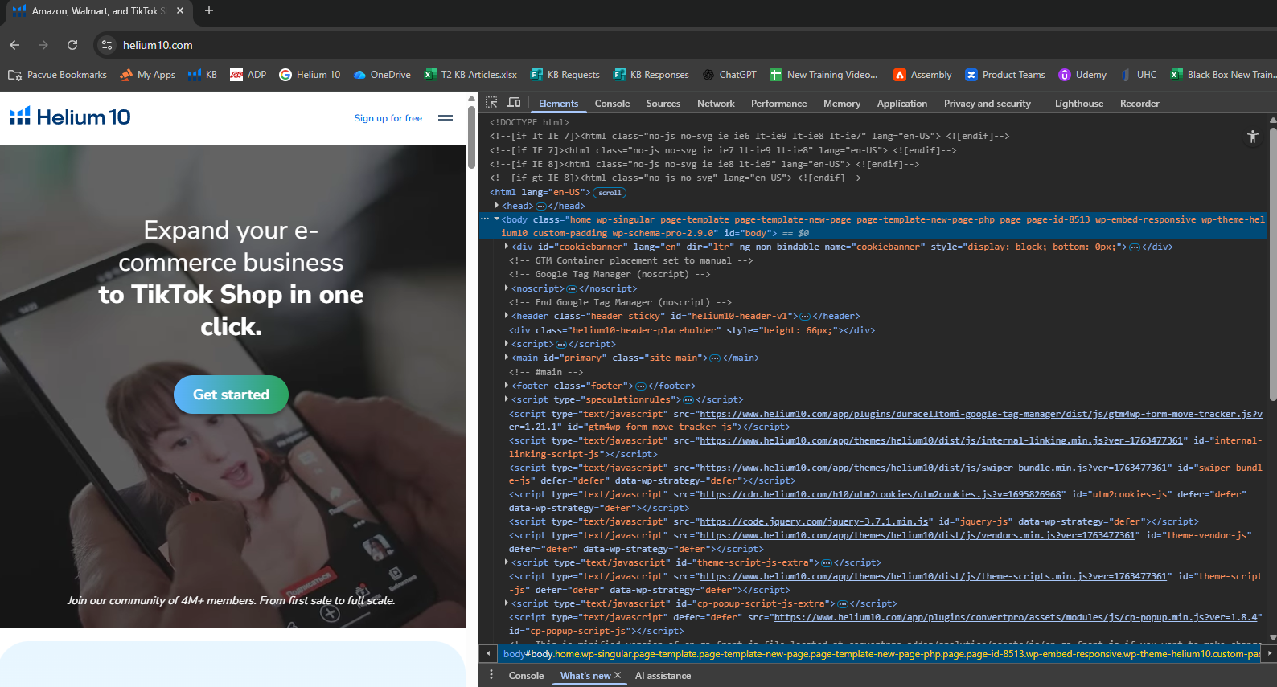The width and height of the screenshot is (1277, 687).
Task: Toggle the device toolbar icon
Action: coord(514,103)
